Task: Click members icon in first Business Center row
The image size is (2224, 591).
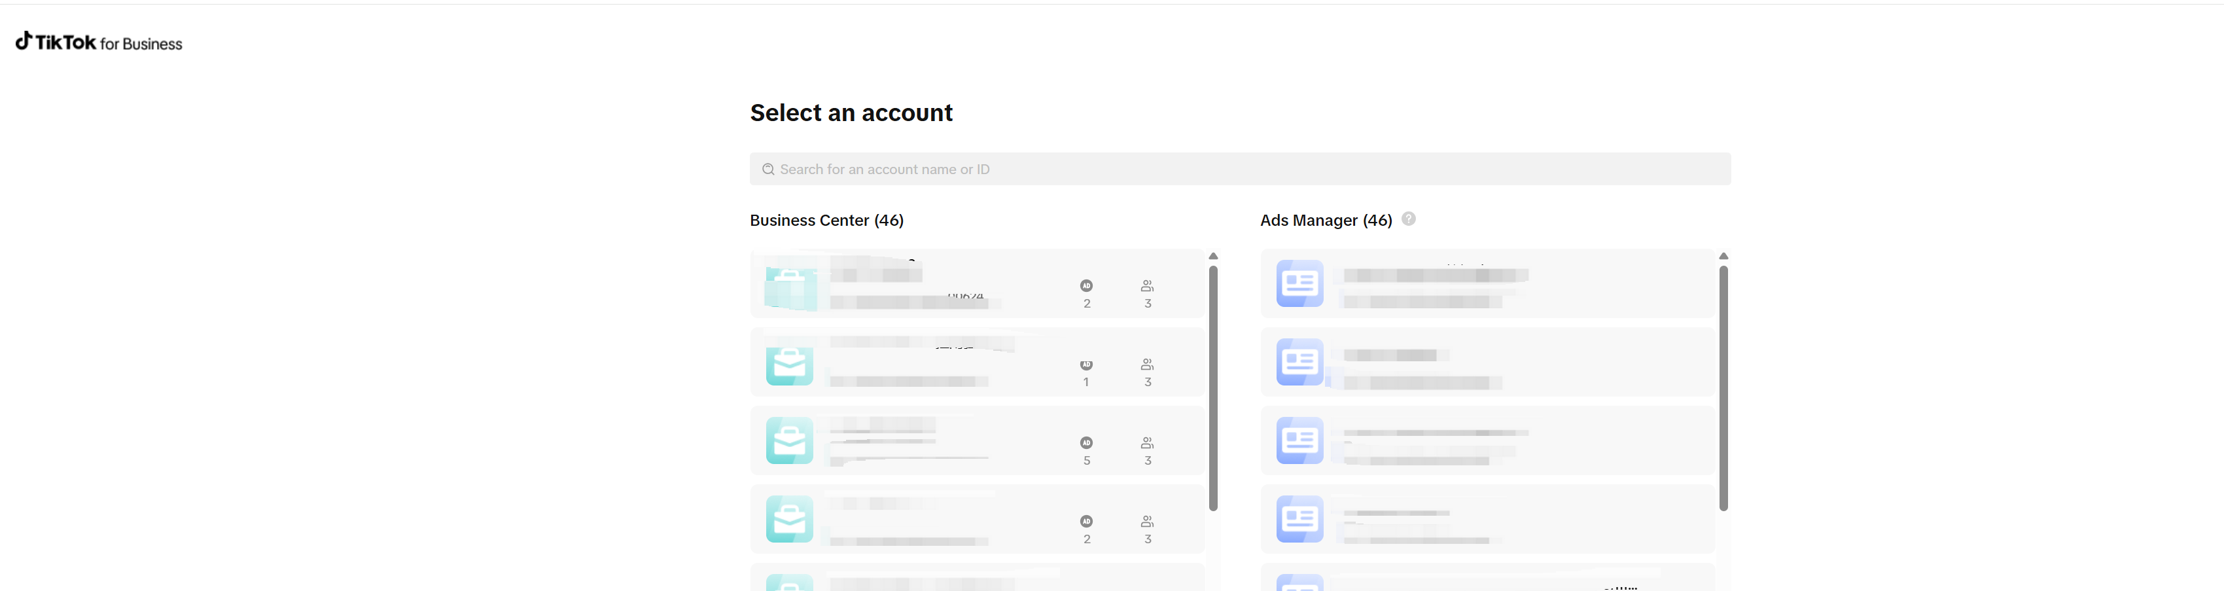Action: (1148, 286)
